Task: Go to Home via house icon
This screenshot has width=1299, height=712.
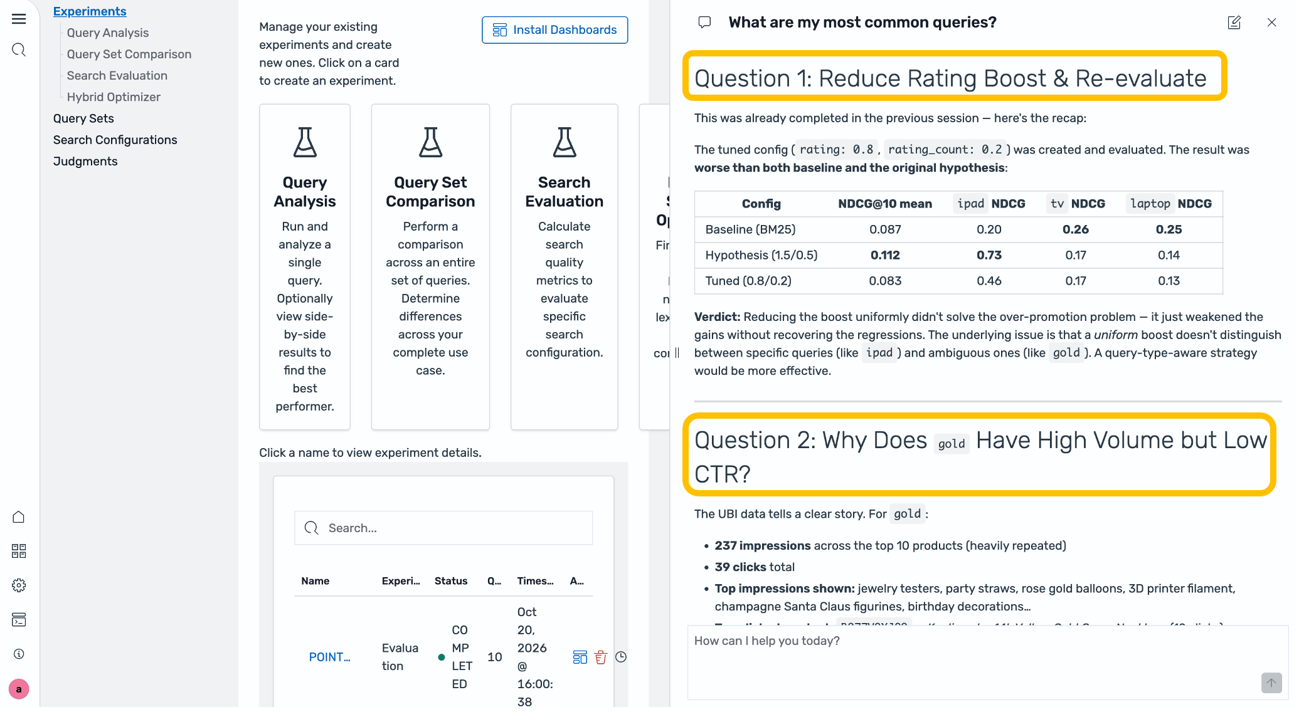Action: 19,517
